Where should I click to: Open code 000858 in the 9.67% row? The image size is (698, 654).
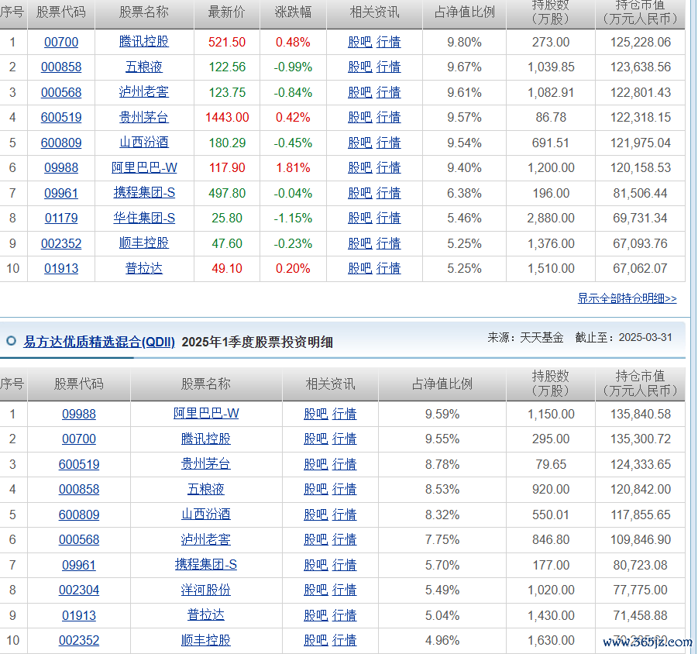(61, 67)
